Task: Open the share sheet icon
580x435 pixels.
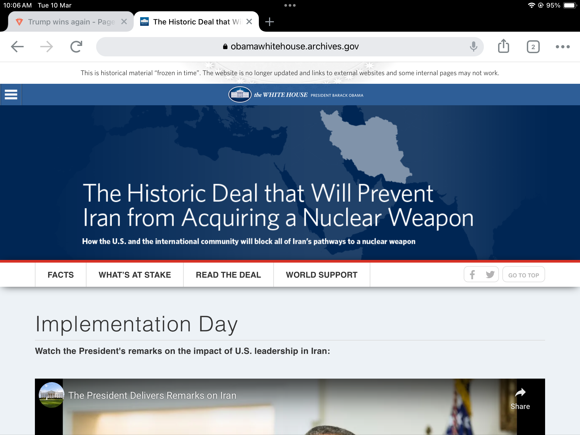Action: click(503, 46)
